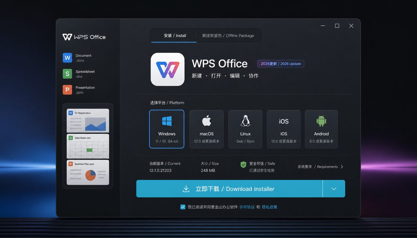Minimize the installer window

point(323,26)
